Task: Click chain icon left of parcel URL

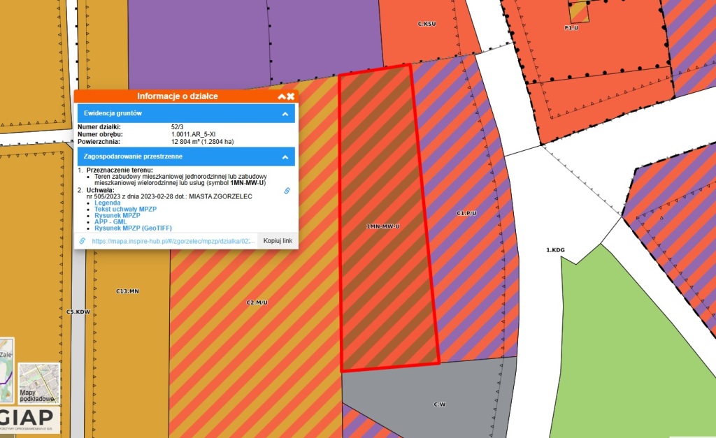Action: pyautogui.click(x=83, y=241)
